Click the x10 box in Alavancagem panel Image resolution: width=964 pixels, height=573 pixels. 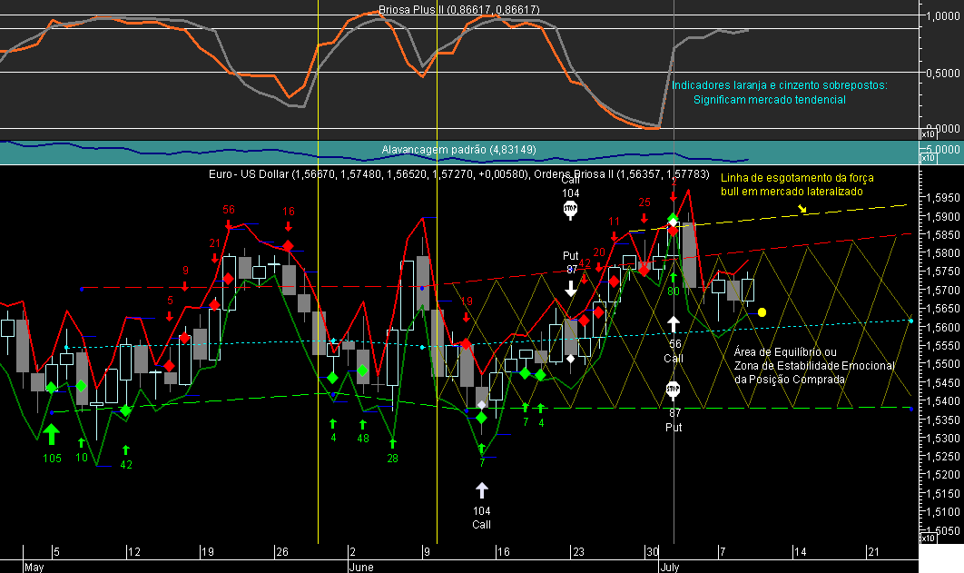(928, 158)
